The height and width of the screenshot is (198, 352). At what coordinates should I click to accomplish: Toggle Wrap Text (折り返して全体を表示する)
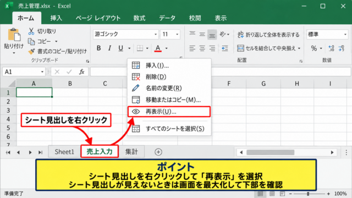coord(268,35)
